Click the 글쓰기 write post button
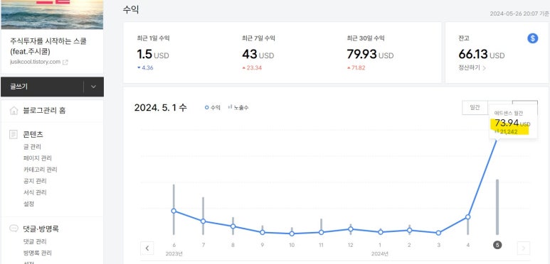 pyautogui.click(x=42, y=87)
